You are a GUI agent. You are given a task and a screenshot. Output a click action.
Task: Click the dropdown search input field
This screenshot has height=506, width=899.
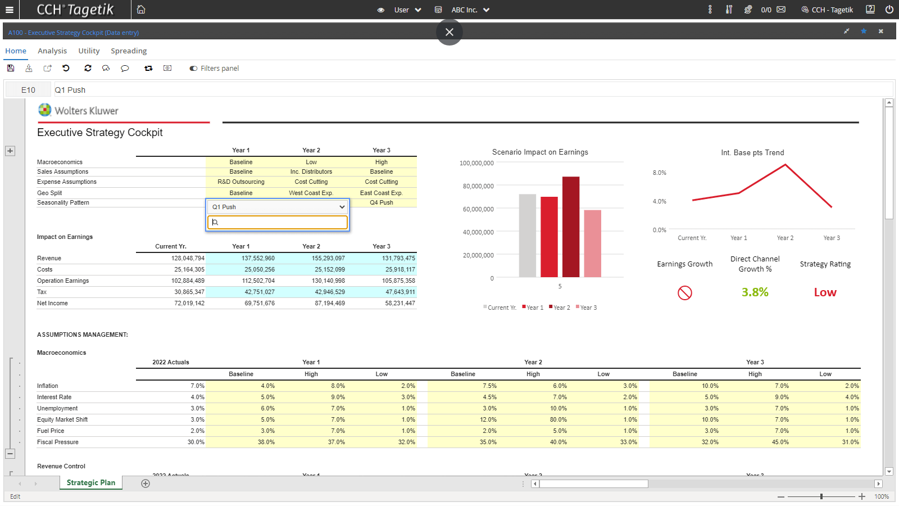click(278, 223)
